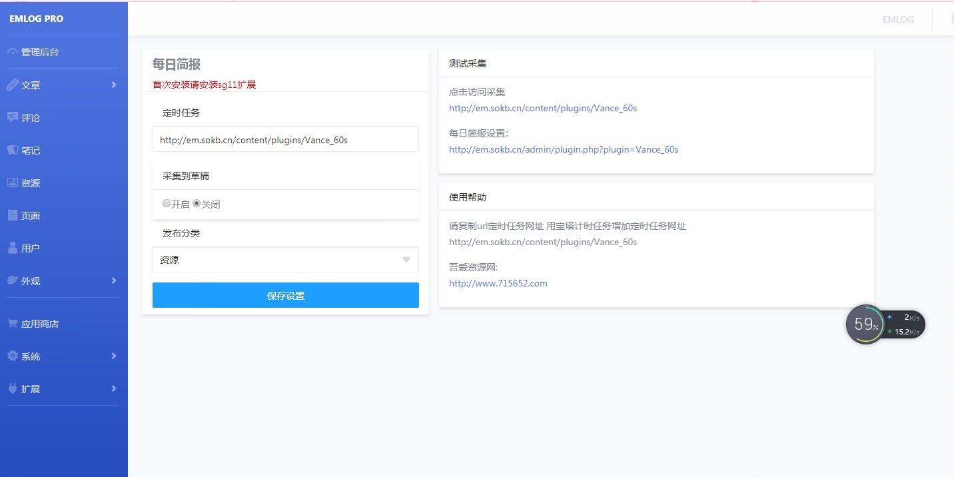
Task: Enable the 开启 radio for 采集到草稿
Action: click(x=167, y=203)
